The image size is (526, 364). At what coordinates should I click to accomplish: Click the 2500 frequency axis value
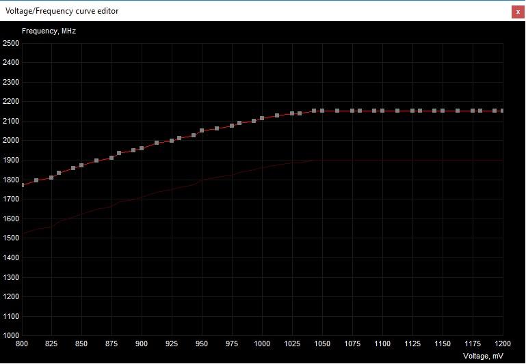[11, 43]
